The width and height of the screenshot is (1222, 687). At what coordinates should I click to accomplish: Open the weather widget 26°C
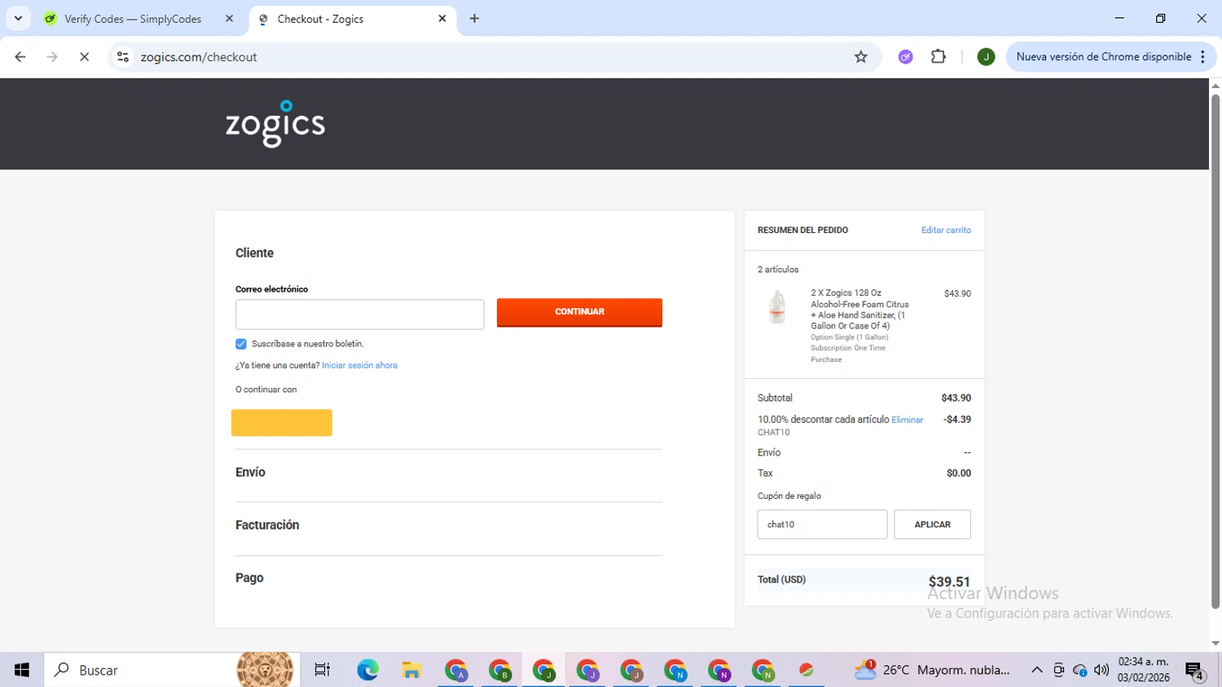(x=932, y=670)
